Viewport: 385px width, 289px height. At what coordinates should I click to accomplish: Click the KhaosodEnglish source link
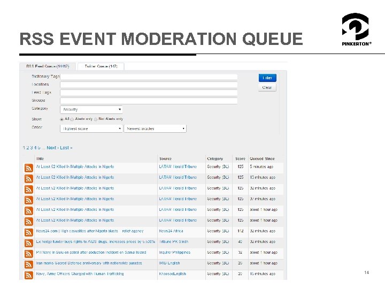pyautogui.click(x=172, y=274)
